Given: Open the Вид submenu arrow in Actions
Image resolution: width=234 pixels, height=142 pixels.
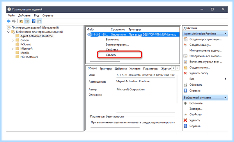Looking at the screenshot, I should pyautogui.click(x=225, y=79).
